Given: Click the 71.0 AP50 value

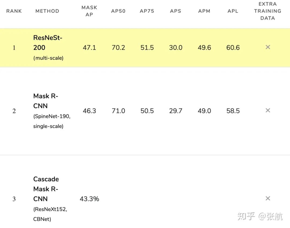Looking at the screenshot, I should point(118,111).
